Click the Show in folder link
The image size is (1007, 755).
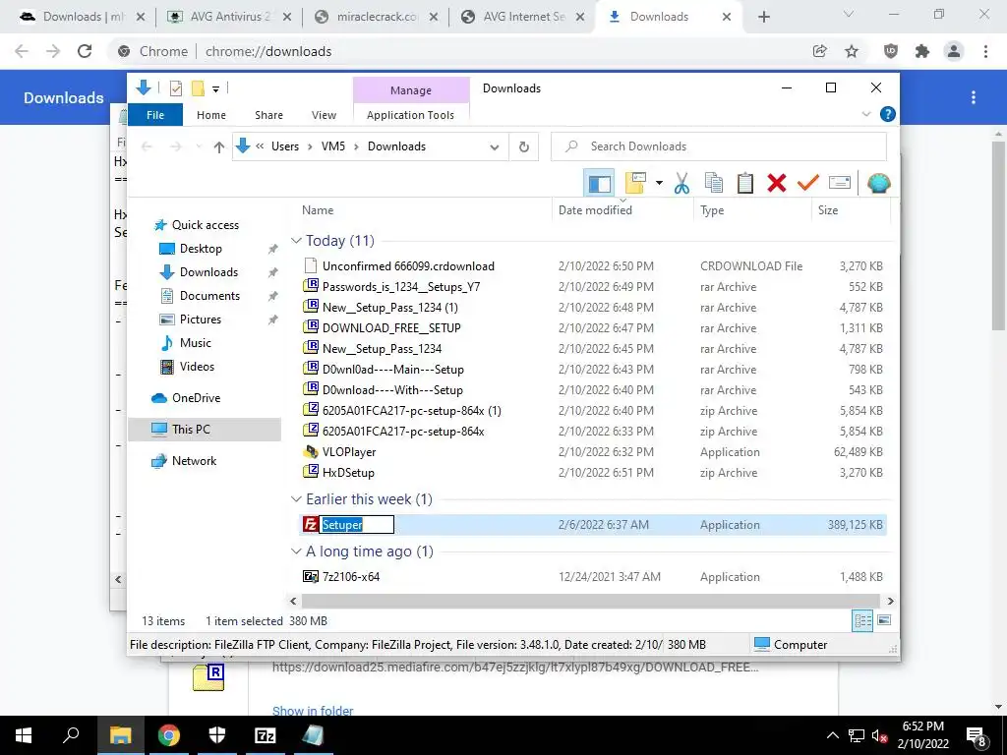click(x=312, y=710)
